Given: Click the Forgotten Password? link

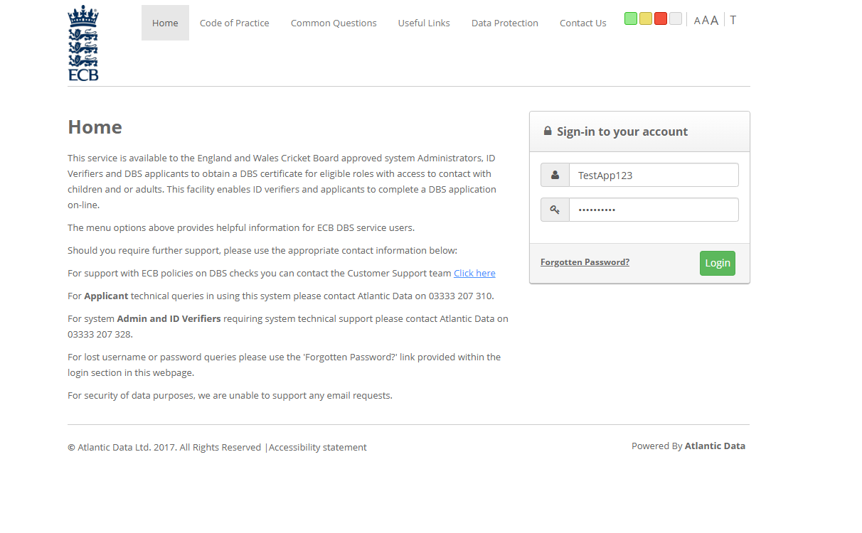Looking at the screenshot, I should click(585, 262).
